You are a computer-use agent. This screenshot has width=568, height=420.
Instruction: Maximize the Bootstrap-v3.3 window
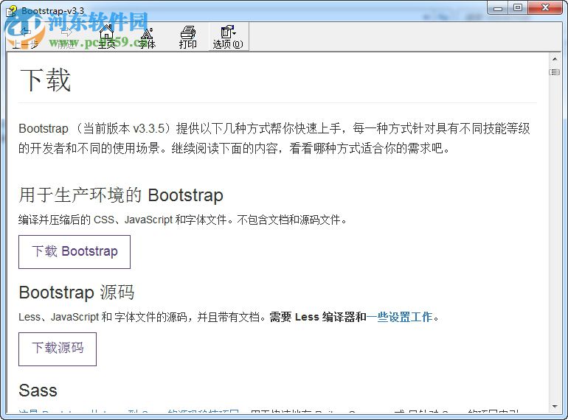(x=518, y=8)
